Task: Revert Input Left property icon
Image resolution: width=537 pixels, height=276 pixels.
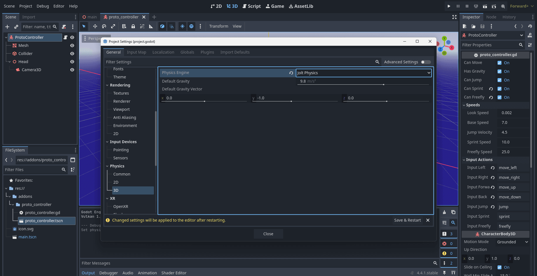Action: click(493, 168)
